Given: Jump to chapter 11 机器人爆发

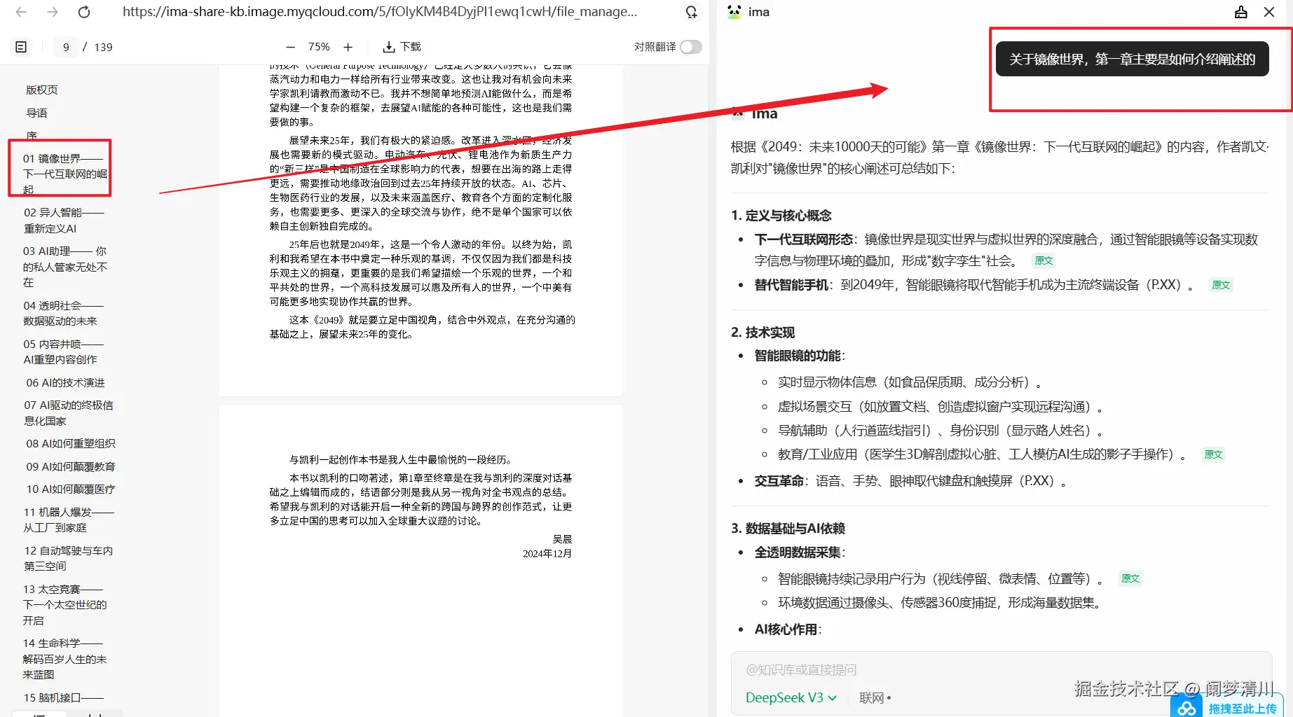Looking at the screenshot, I should tap(69, 520).
